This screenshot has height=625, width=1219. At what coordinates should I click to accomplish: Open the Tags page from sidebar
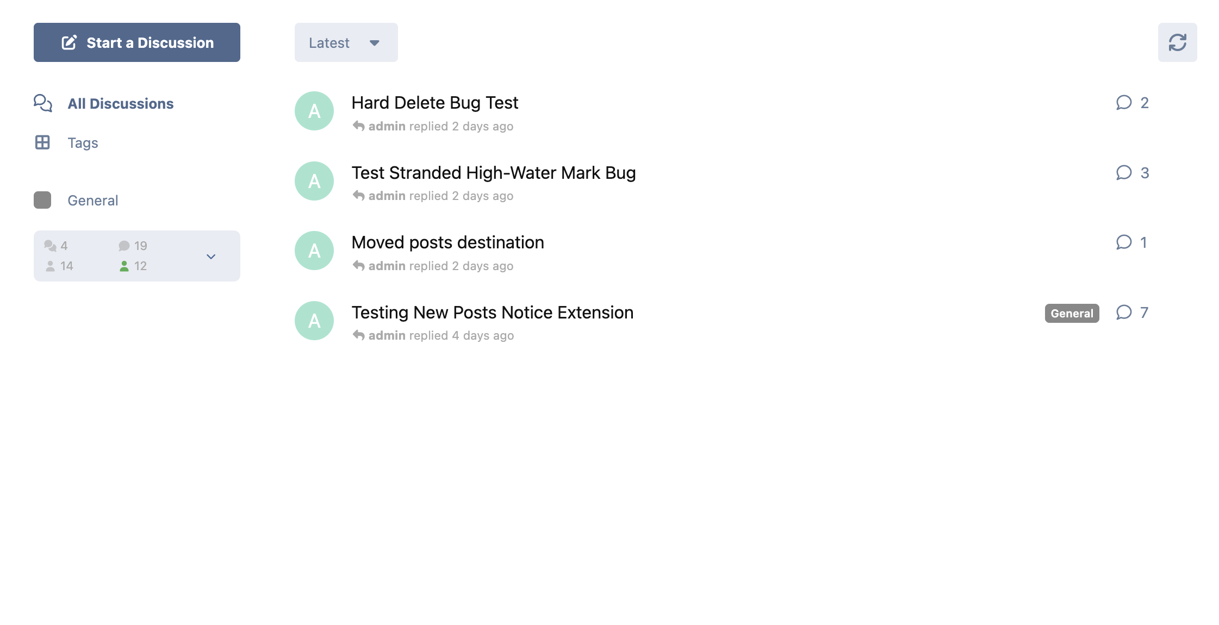(83, 143)
